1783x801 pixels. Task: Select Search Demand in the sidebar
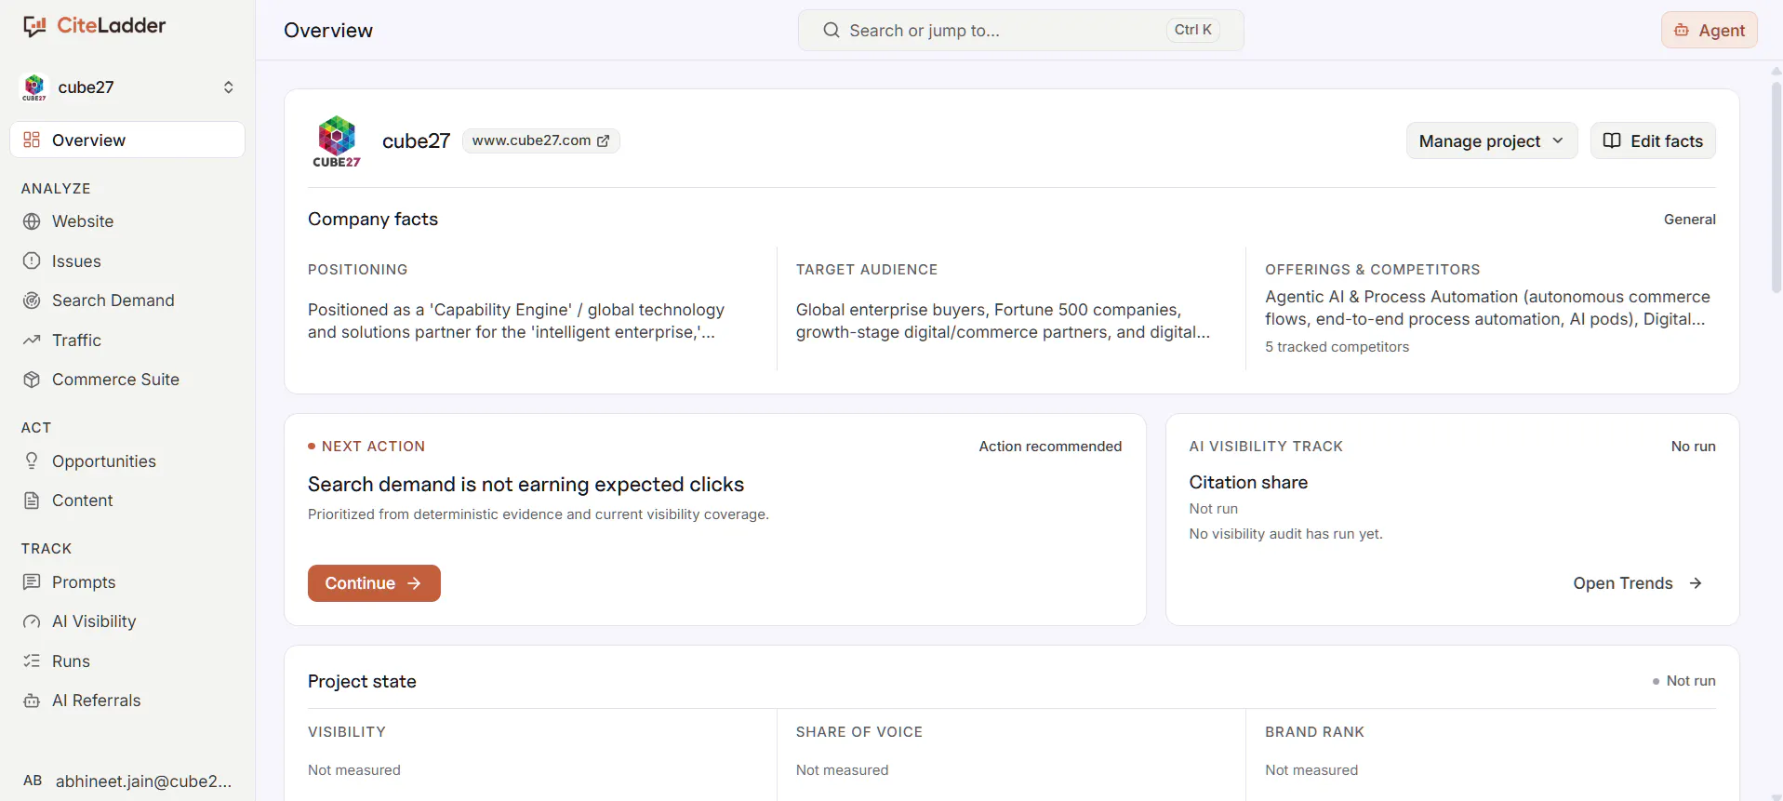(127, 300)
